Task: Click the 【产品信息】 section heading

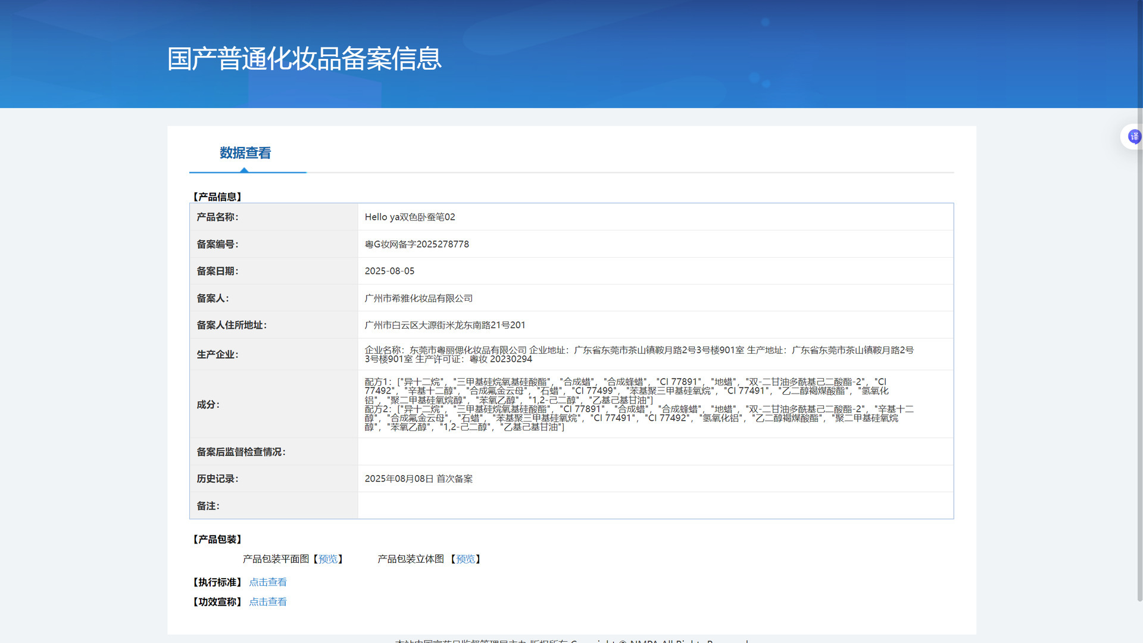Action: [217, 197]
